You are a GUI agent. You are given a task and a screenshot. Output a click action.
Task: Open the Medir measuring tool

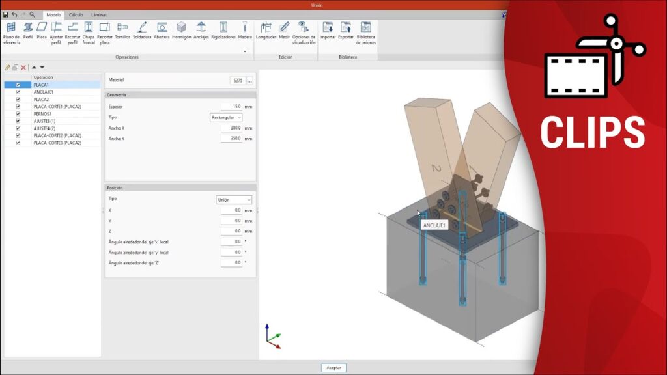(285, 31)
